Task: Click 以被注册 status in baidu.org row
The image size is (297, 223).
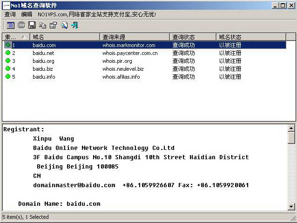Action: [230, 61]
